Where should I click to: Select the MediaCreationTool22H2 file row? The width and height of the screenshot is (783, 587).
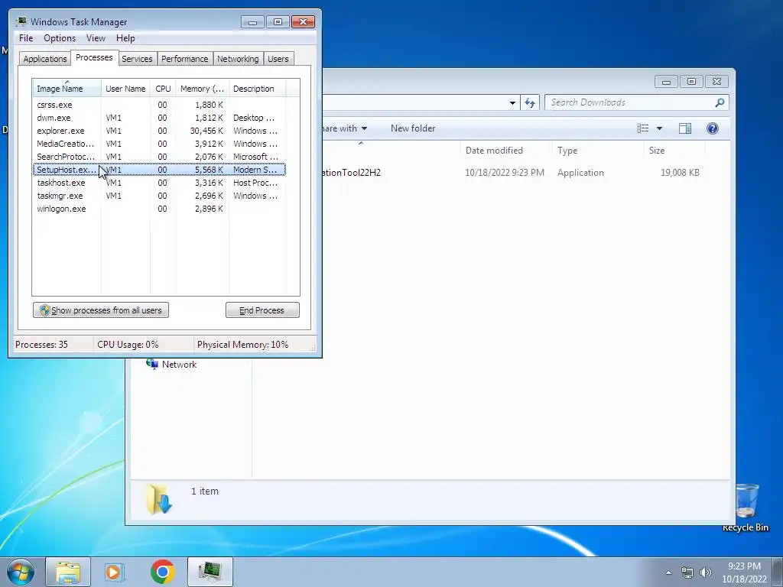tap(512, 173)
